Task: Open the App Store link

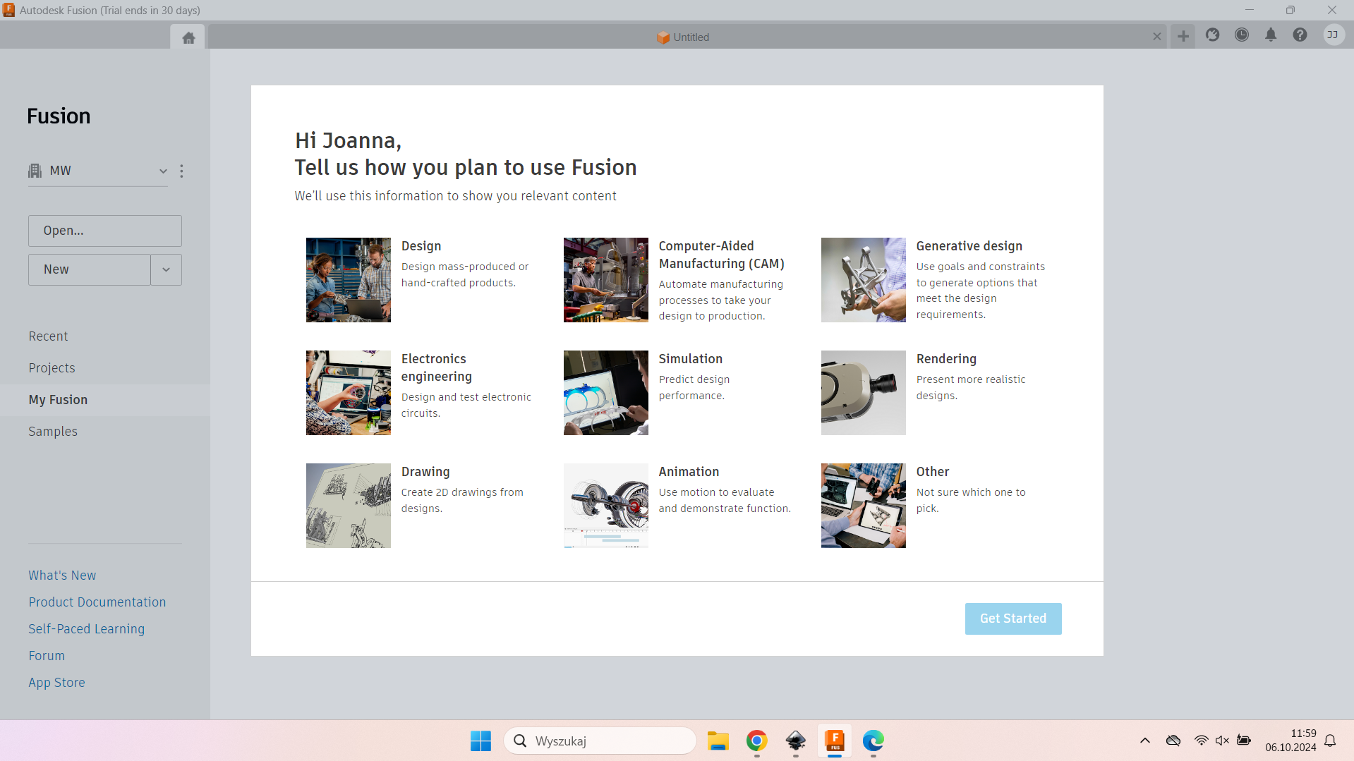Action: point(56,683)
